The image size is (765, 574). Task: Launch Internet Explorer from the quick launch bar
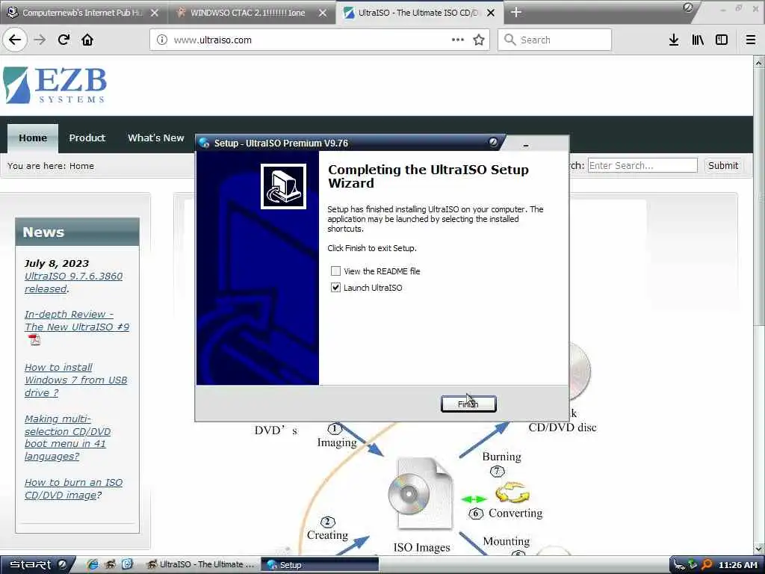tap(93, 564)
